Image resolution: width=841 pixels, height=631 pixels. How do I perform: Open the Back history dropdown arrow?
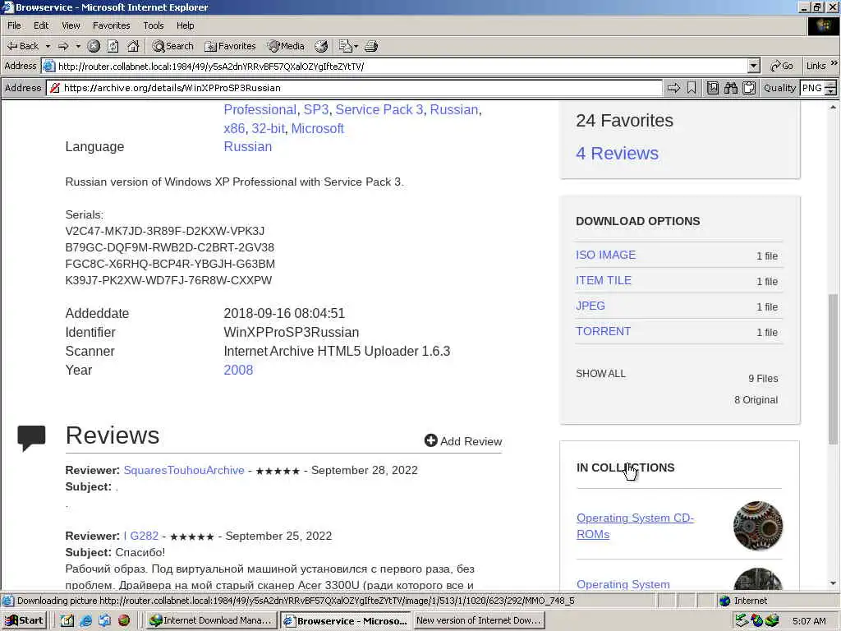click(x=48, y=46)
